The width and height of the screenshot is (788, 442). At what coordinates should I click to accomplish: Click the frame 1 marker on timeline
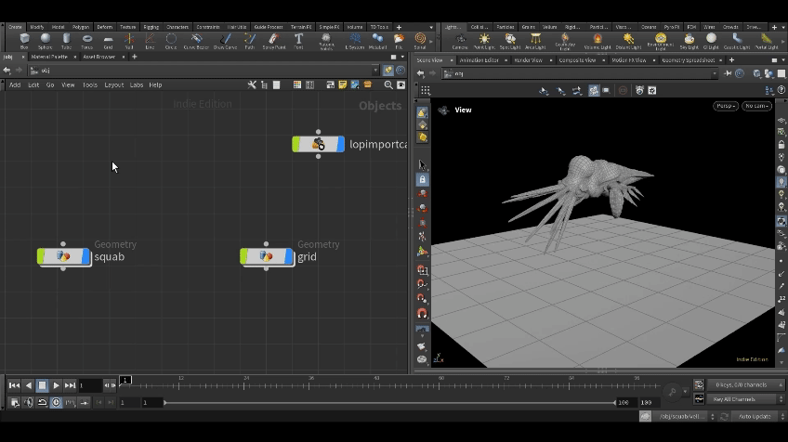[125, 380]
